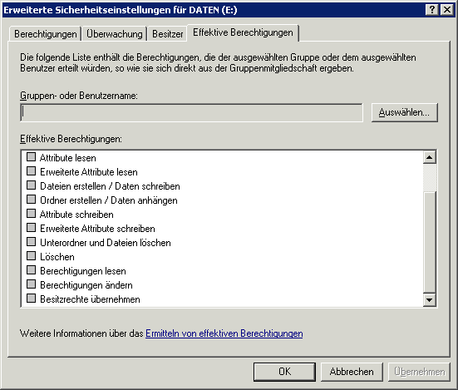The height and width of the screenshot is (390, 458).
Task: Toggle Erweiterte Attribute schreiben checkbox
Action: (31, 228)
